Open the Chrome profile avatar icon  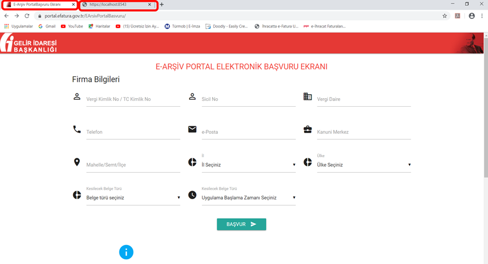471,16
